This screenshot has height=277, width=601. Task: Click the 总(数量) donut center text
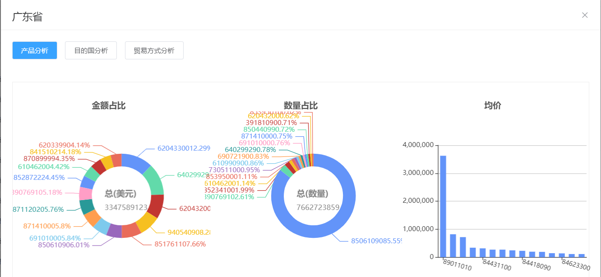(x=313, y=194)
